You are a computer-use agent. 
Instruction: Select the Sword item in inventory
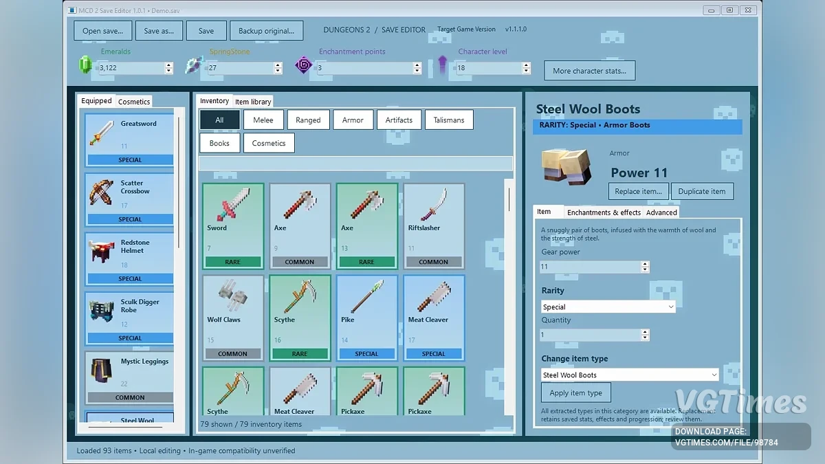pyautogui.click(x=233, y=225)
